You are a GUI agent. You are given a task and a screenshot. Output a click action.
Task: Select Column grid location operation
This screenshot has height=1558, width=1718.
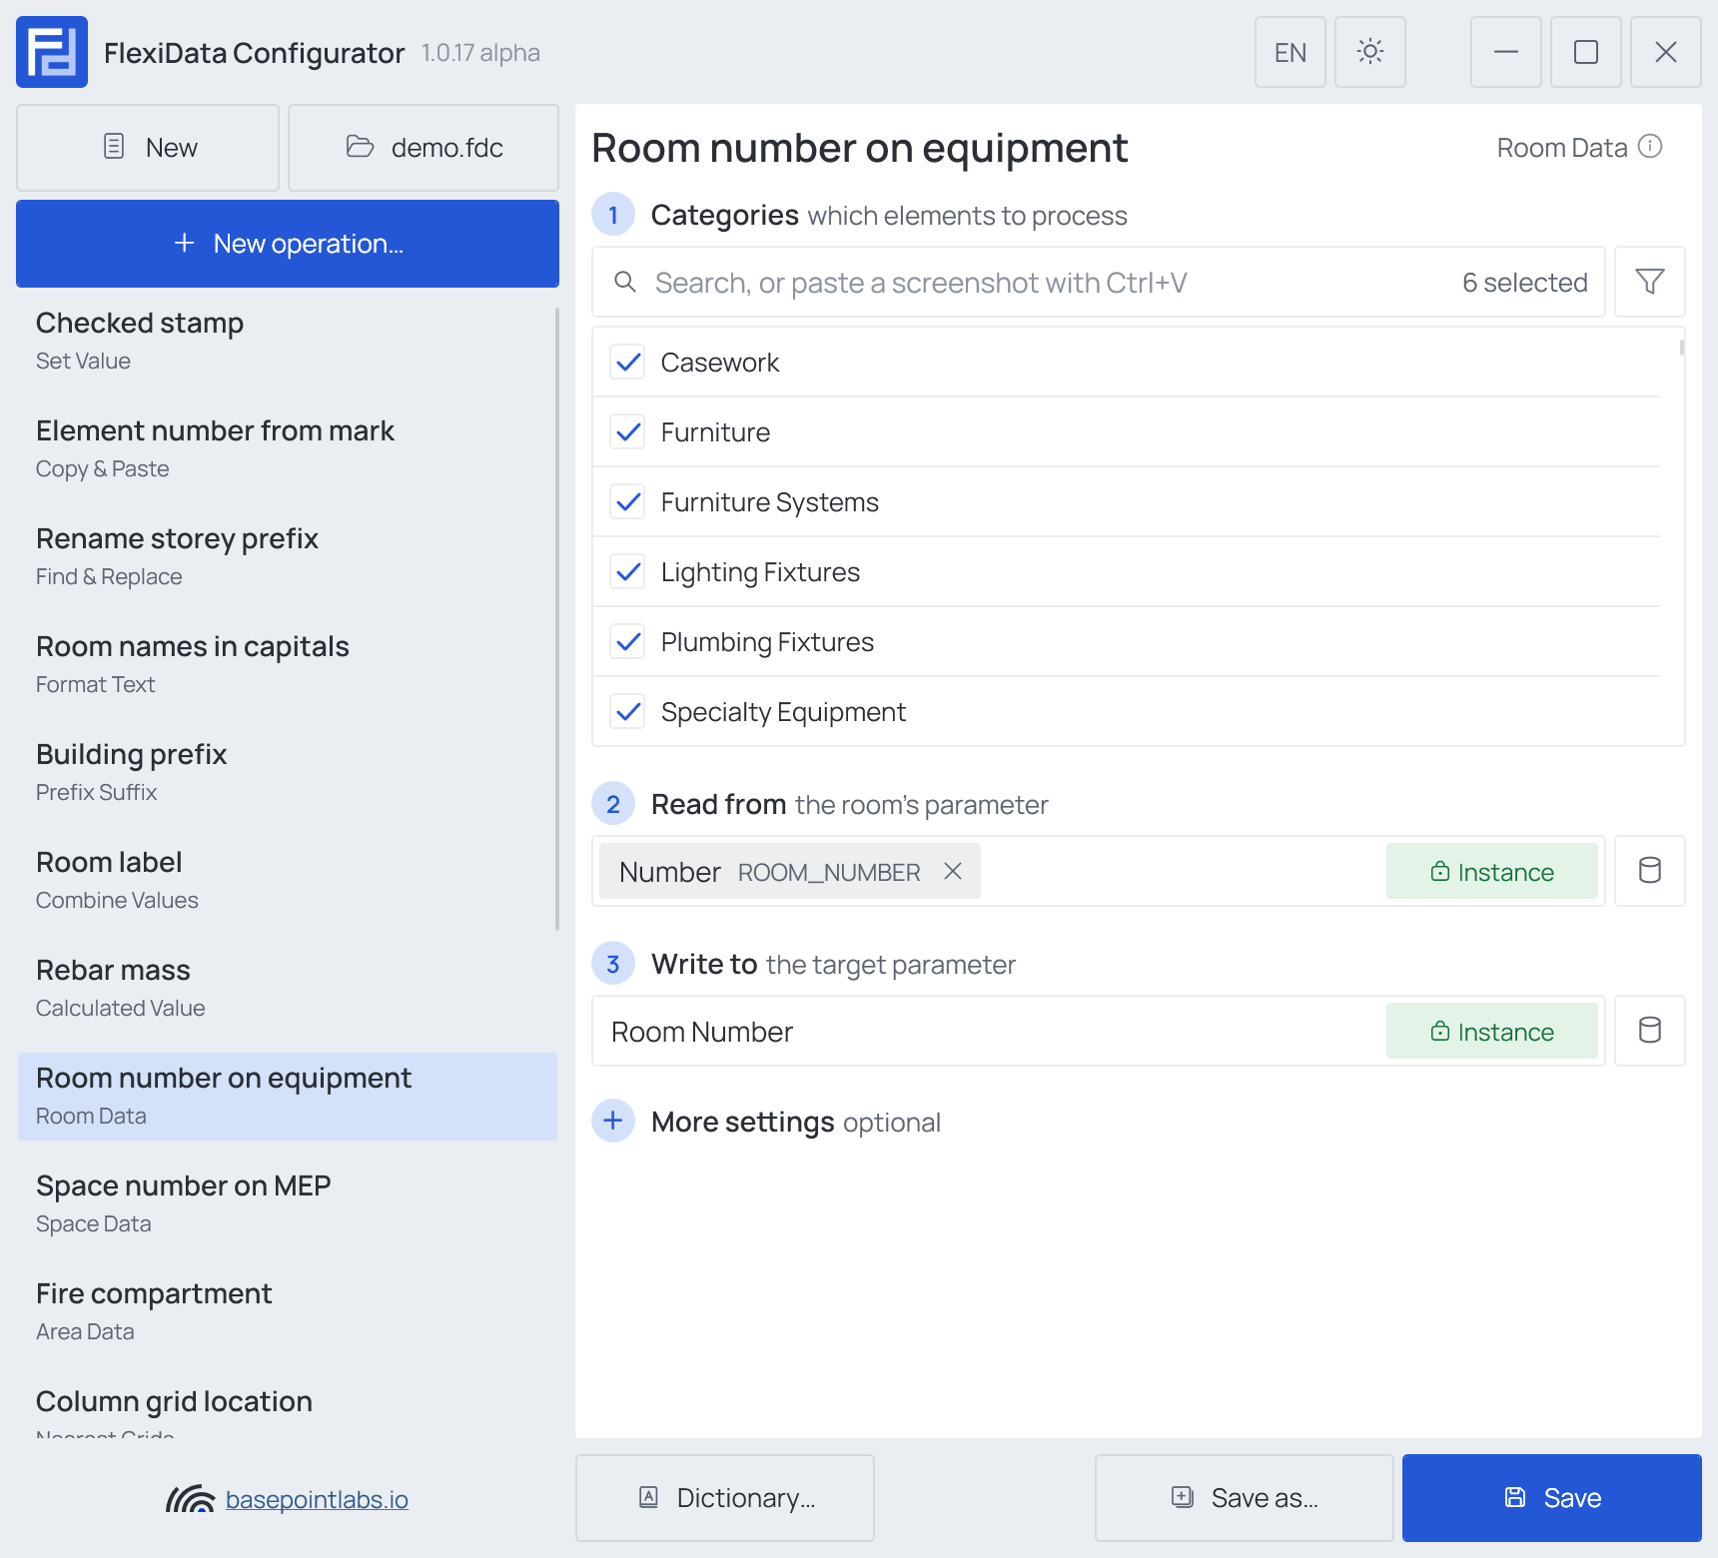(287, 1408)
